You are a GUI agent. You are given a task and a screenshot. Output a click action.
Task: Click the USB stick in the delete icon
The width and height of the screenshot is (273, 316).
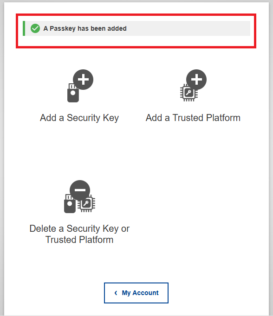pos(70,203)
